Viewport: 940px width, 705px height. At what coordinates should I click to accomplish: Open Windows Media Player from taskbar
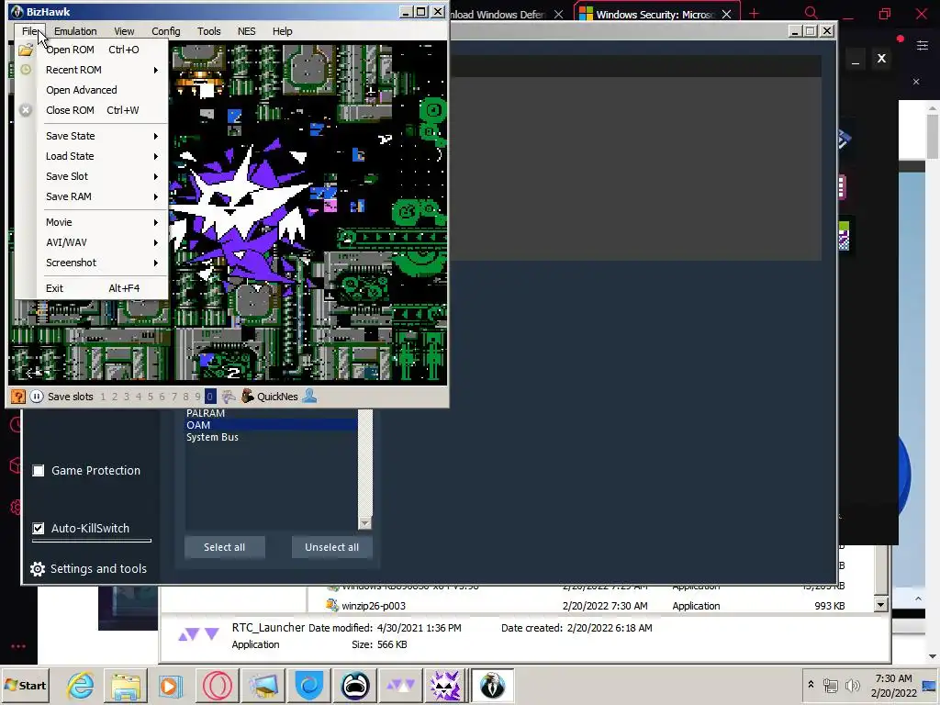coord(170,685)
